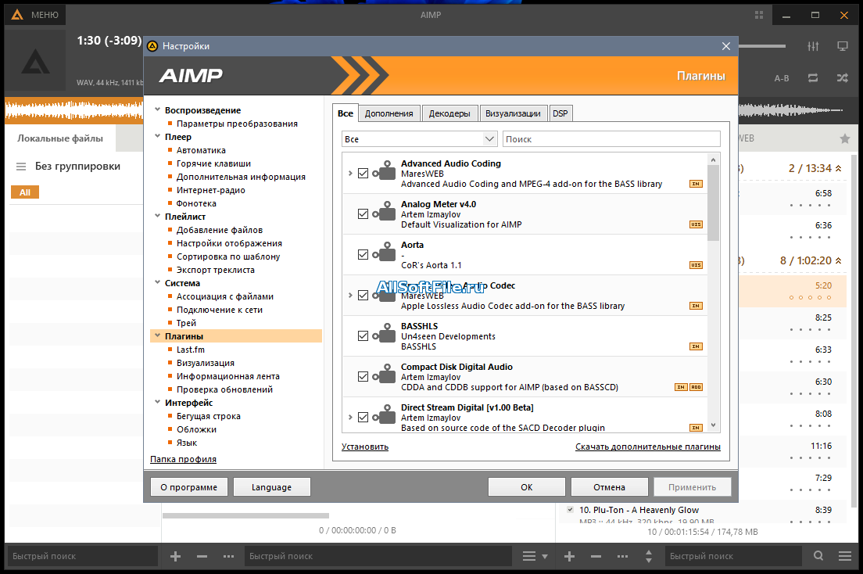The width and height of the screenshot is (863, 574).
Task: Collapse the Плеер tree section
Action: click(157, 136)
